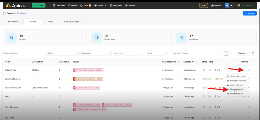This screenshot has width=260, height=120.
Task: Click the refresh table icon
Action: (253, 53)
